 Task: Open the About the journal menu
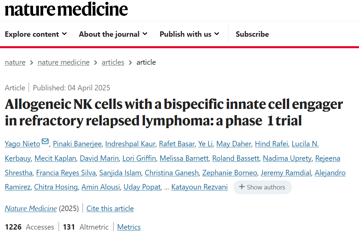[113, 34]
